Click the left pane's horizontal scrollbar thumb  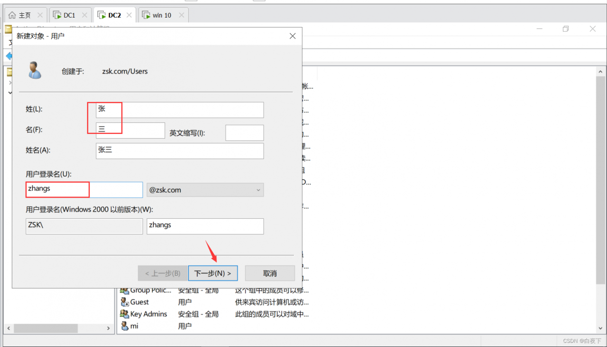pos(46,328)
